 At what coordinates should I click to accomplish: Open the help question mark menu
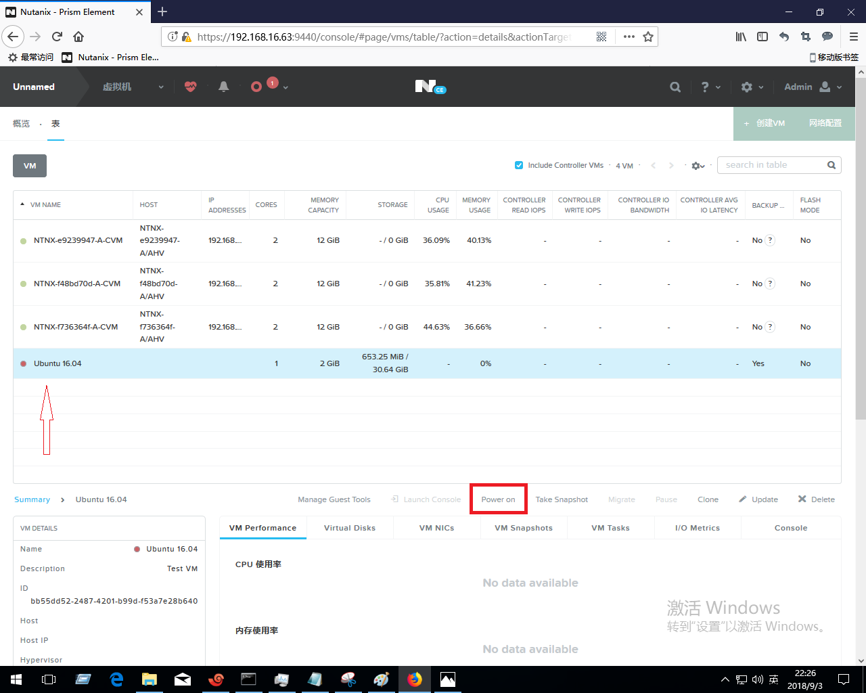(x=710, y=87)
